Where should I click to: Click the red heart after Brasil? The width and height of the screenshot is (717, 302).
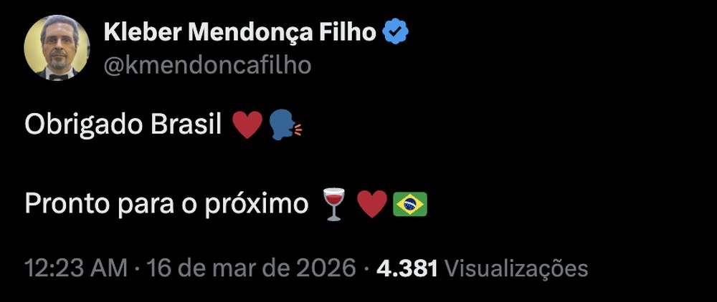(x=247, y=125)
